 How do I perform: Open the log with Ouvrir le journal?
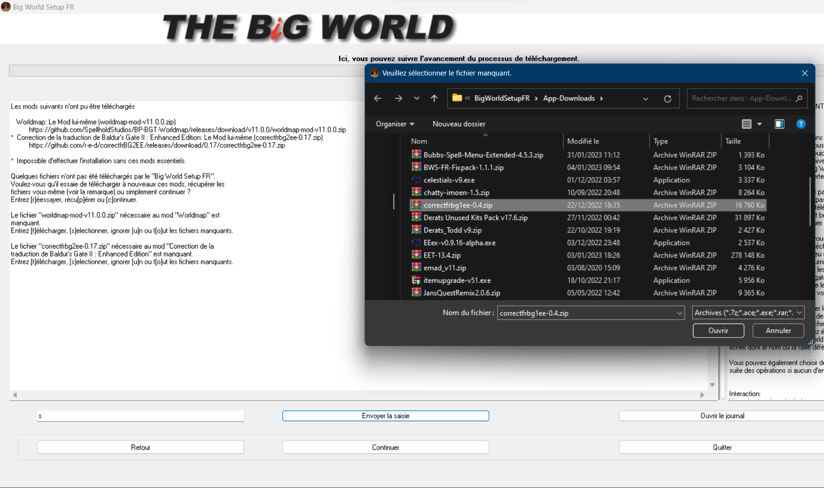[x=722, y=416]
